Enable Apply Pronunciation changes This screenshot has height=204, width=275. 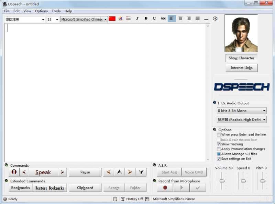coord(219,149)
